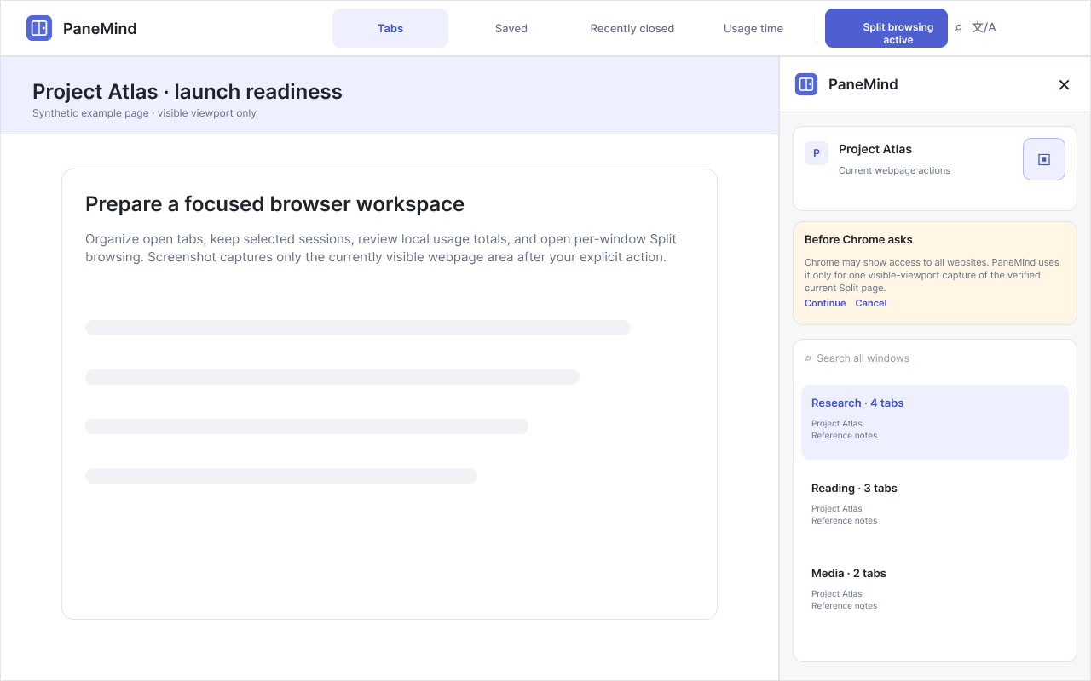Continue with the Chrome permission request

[825, 303]
